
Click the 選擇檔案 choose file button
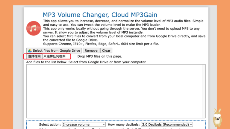click(34, 56)
